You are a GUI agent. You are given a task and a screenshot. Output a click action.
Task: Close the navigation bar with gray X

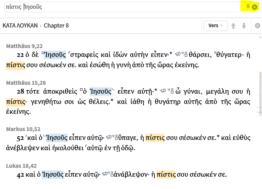(257, 26)
